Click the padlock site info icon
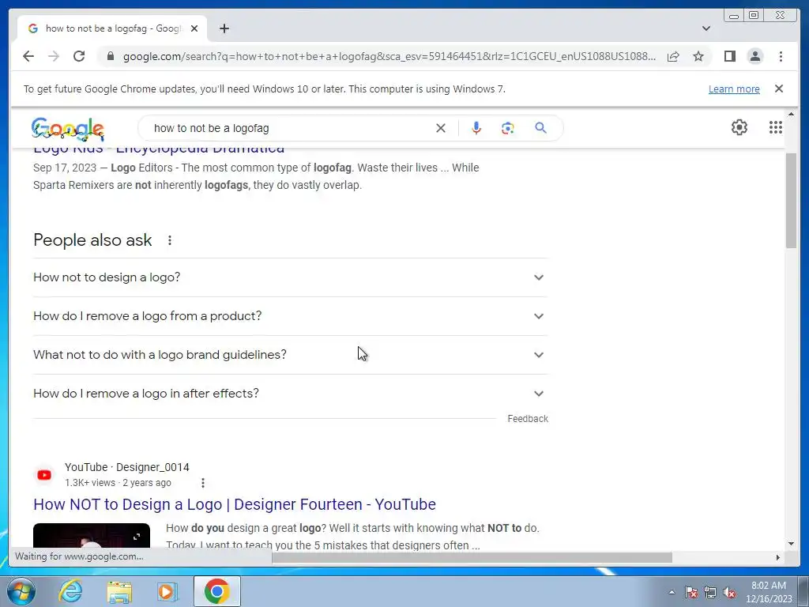Screen dimensions: 809x607 [x=111, y=56]
